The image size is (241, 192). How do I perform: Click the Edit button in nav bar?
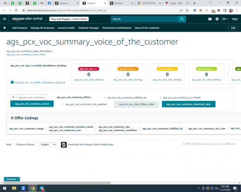[x=233, y=28]
